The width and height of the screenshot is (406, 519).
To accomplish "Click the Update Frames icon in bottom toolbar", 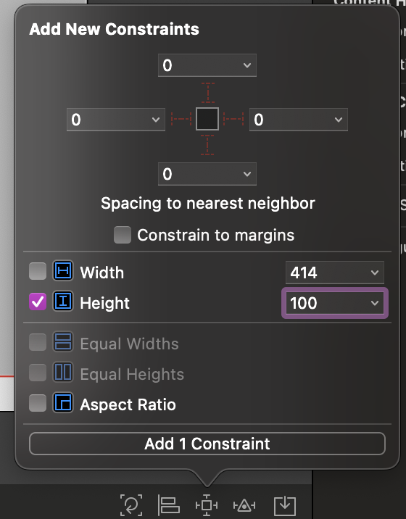I will 131,505.
